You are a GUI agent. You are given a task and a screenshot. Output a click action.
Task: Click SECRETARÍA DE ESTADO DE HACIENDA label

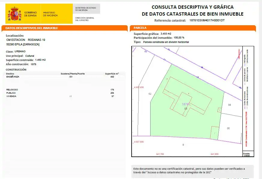pos(86,9)
